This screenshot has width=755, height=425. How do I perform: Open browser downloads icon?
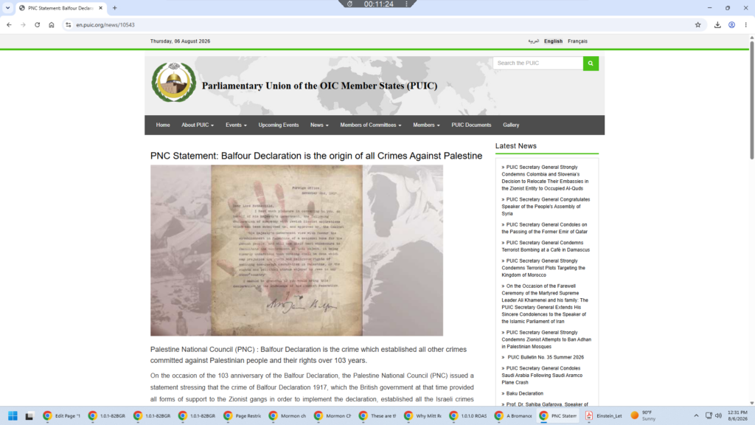717,25
